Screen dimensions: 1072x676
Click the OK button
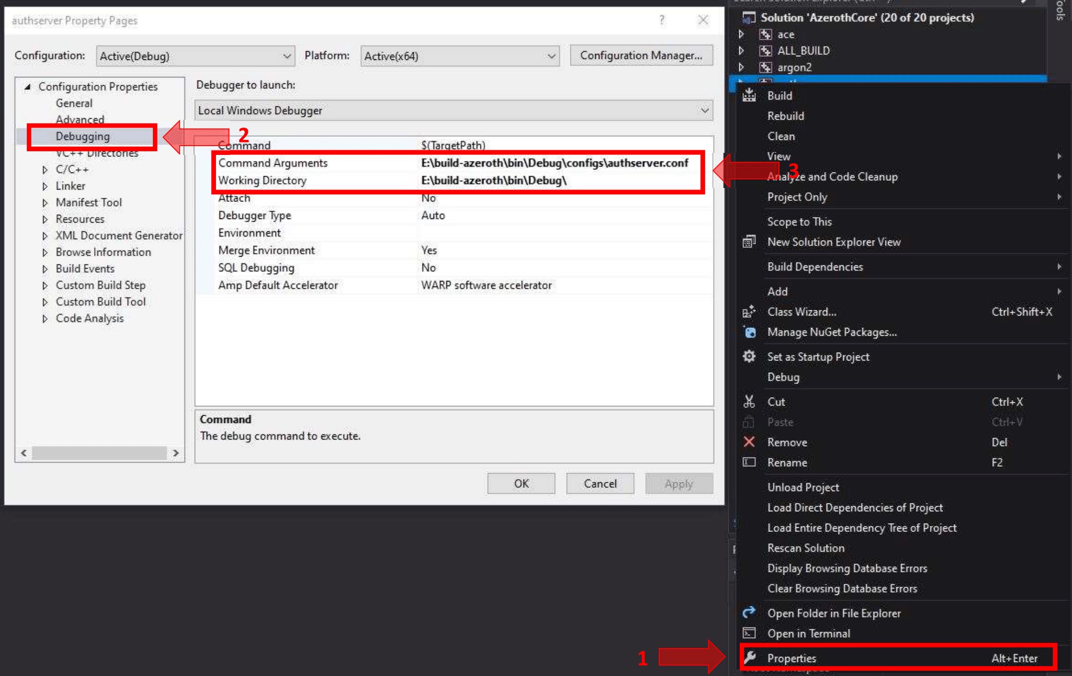pyautogui.click(x=521, y=483)
